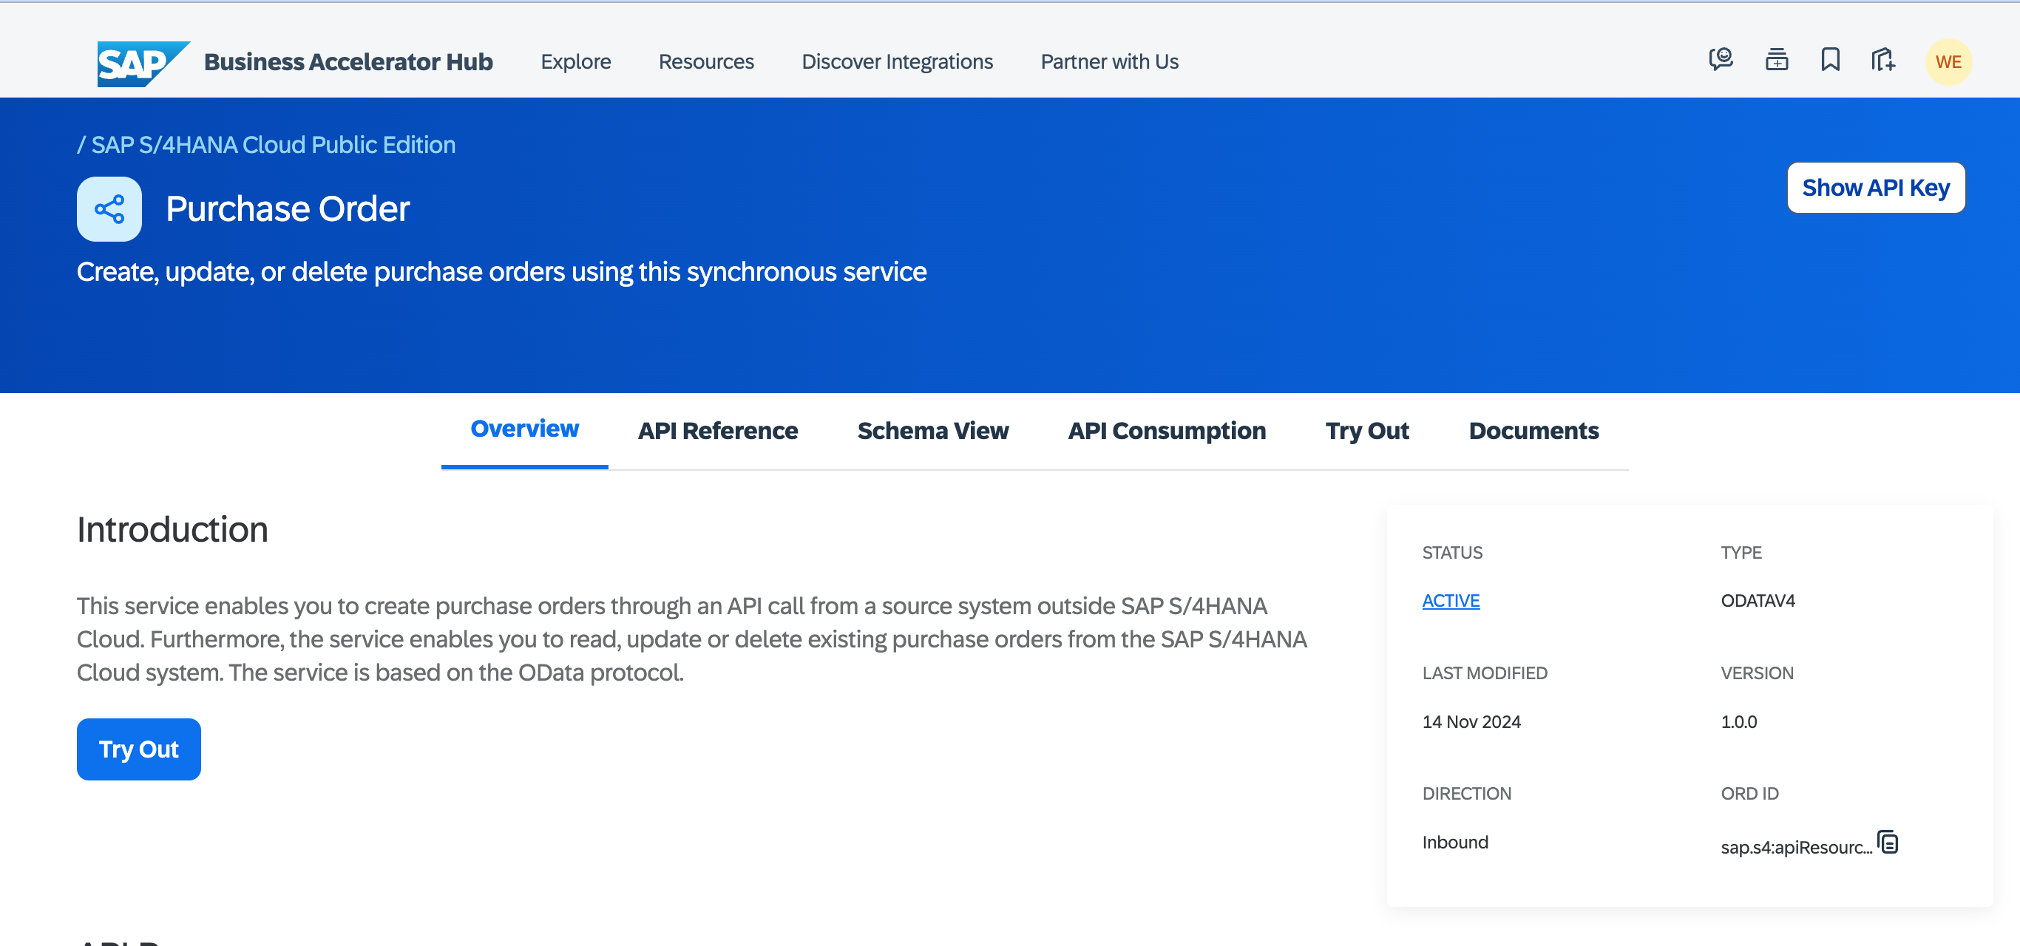The height and width of the screenshot is (946, 2020).
Task: Click the sap.s4:apiResourc... ORD ID text
Action: (1797, 847)
